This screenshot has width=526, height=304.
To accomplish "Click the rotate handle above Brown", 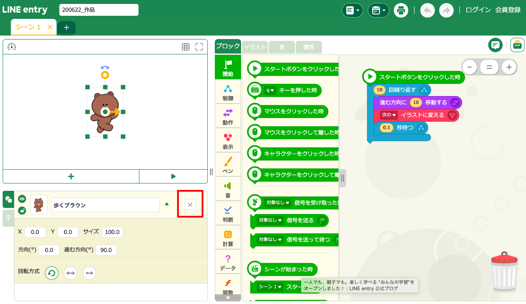I will click(105, 75).
